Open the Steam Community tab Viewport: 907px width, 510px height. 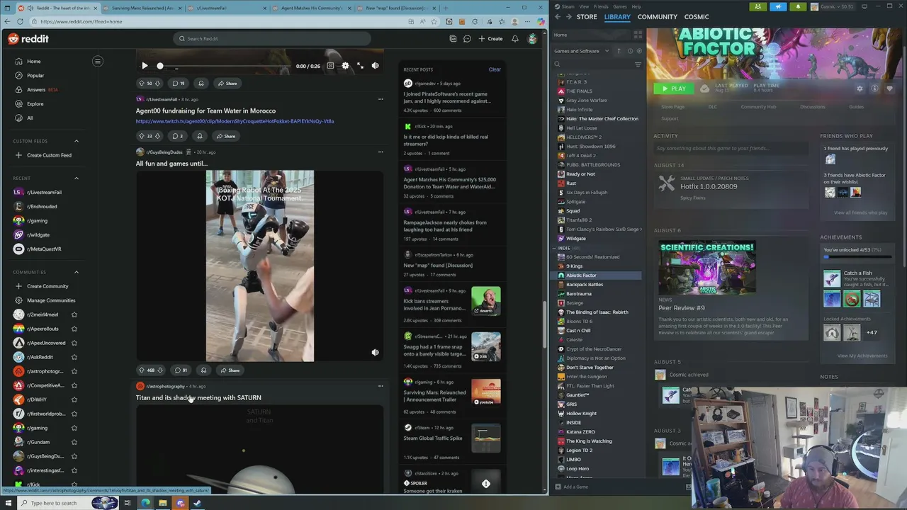[657, 16]
